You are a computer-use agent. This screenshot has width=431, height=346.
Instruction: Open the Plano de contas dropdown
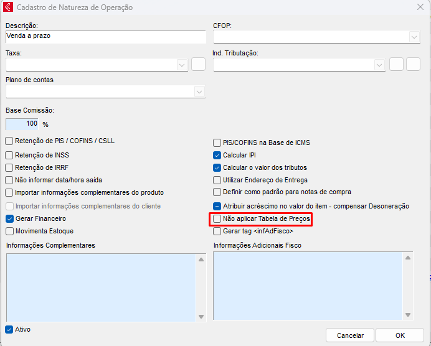(x=199, y=91)
